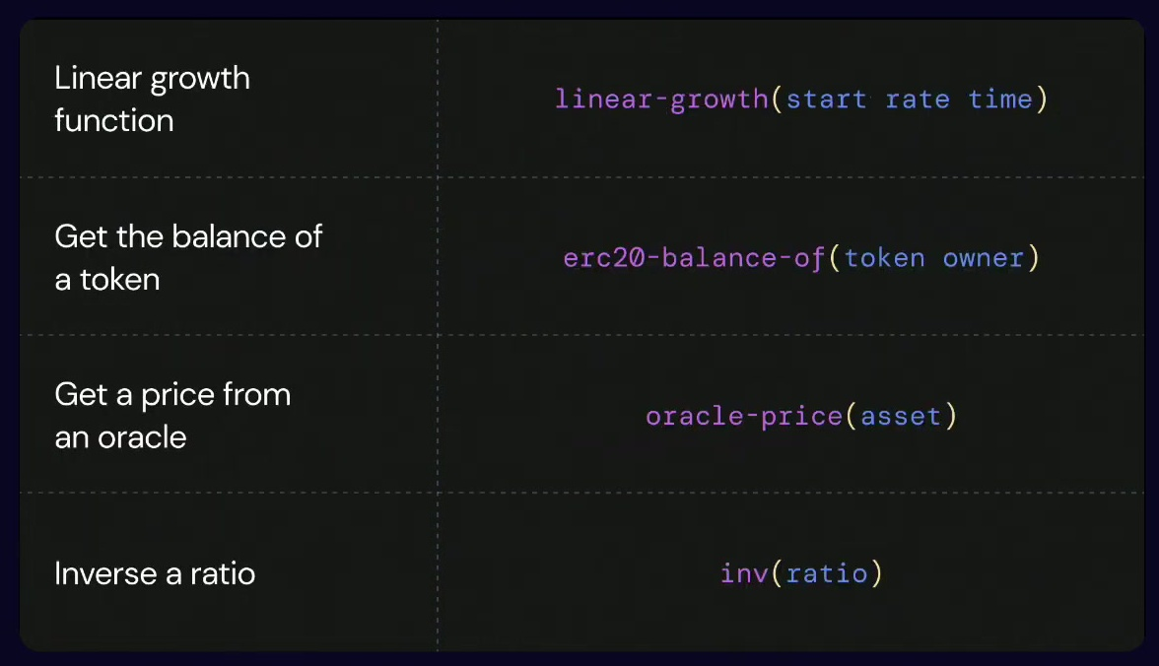Click the linear-growth function name
1159x666 pixels.
(660, 100)
